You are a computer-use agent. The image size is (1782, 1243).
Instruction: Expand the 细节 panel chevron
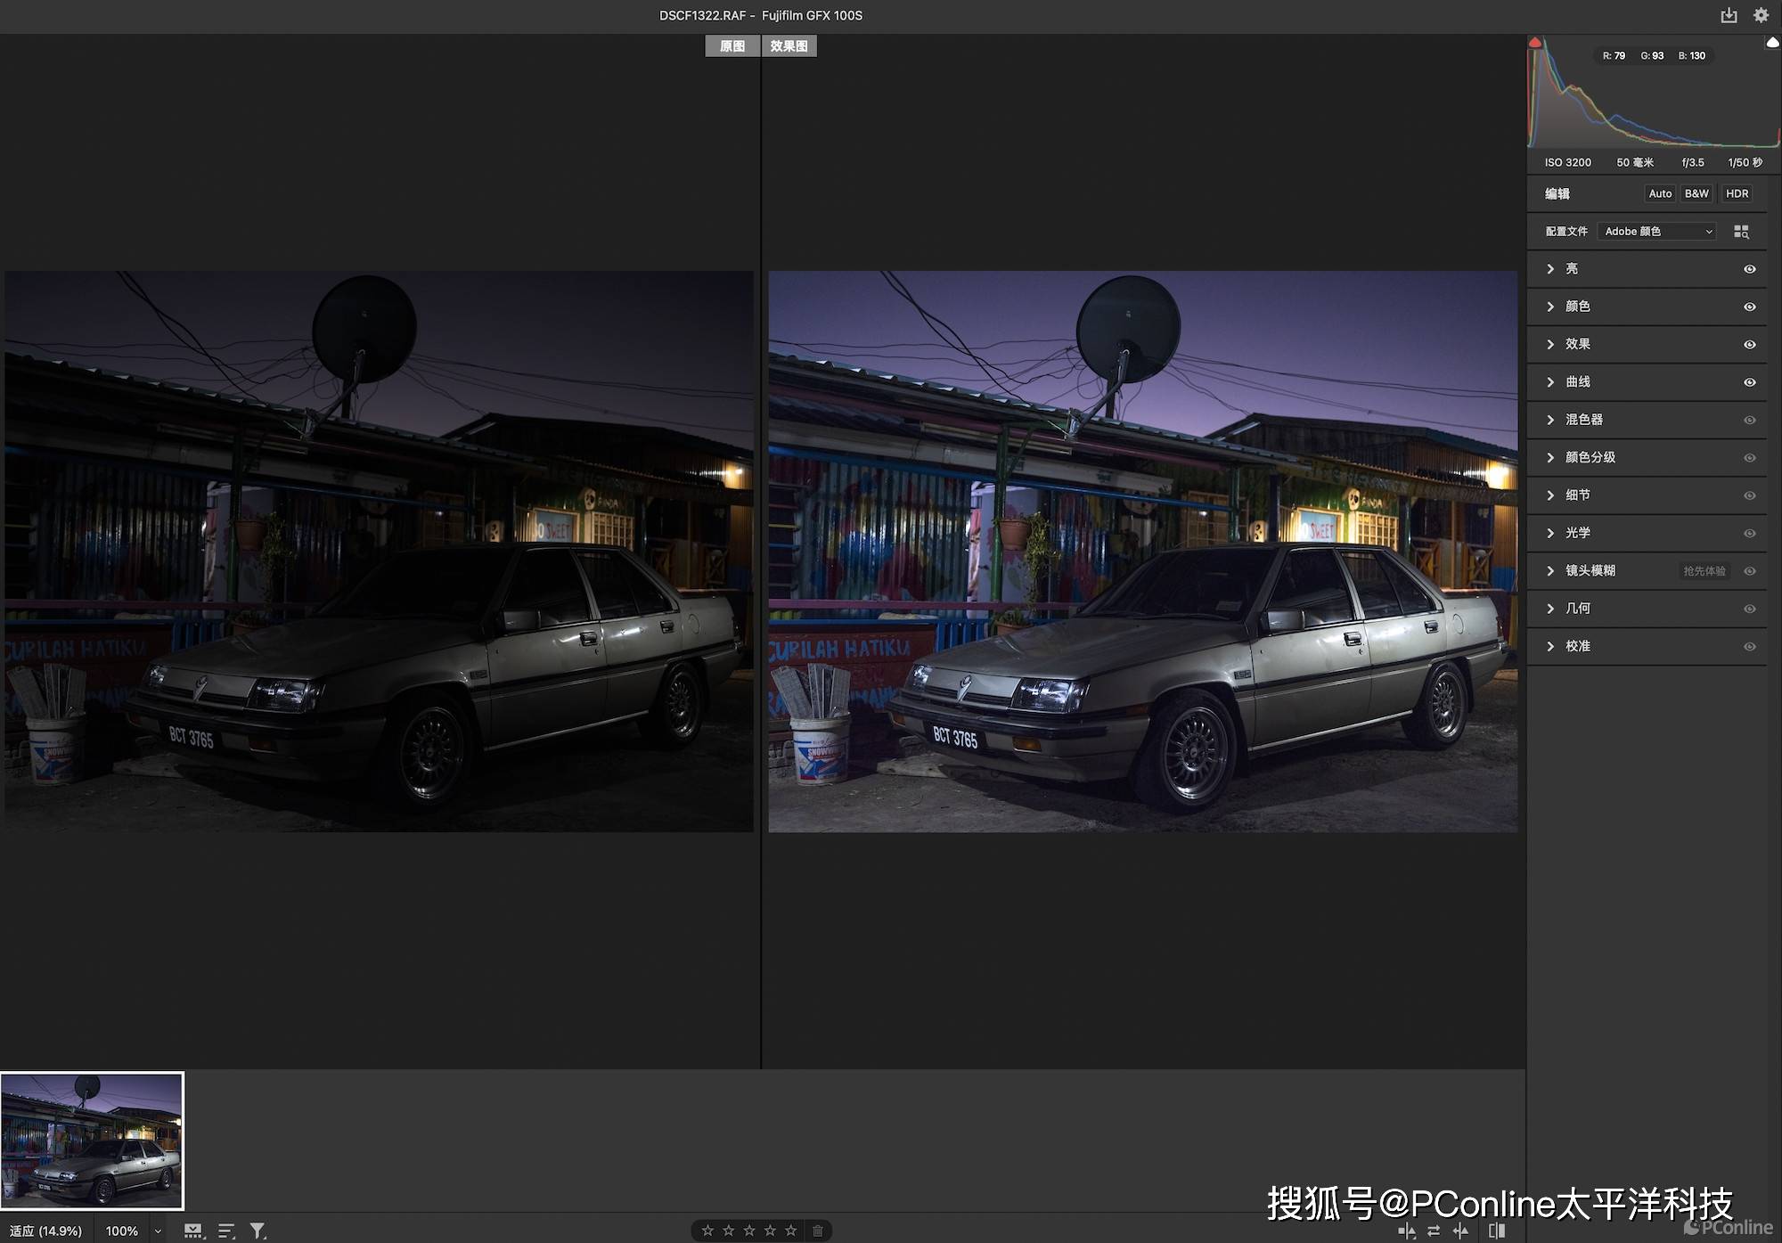click(1550, 495)
